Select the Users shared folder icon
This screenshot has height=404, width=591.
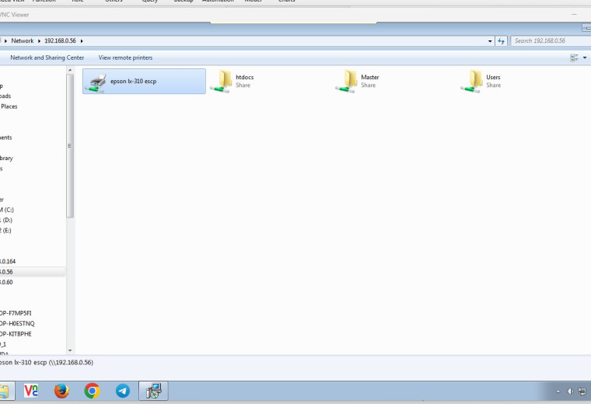pos(471,82)
